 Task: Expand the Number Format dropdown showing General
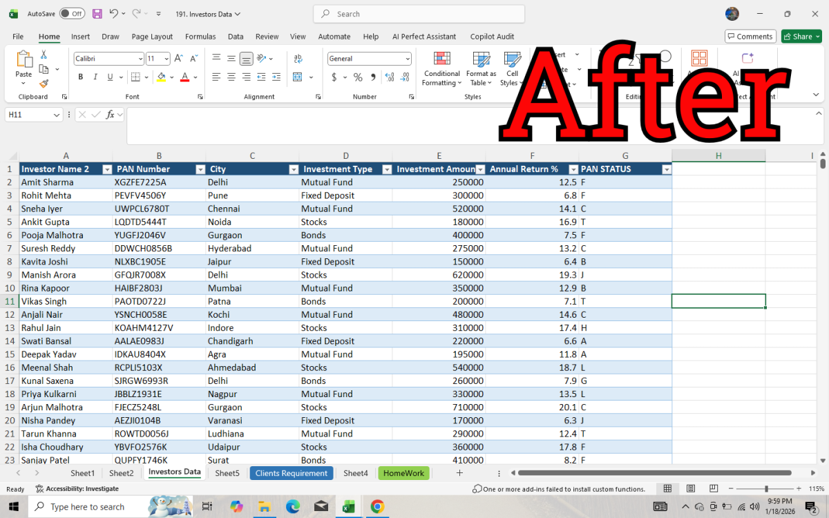(x=408, y=59)
